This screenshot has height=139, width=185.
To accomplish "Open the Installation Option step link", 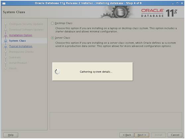I will pyautogui.click(x=21, y=35).
